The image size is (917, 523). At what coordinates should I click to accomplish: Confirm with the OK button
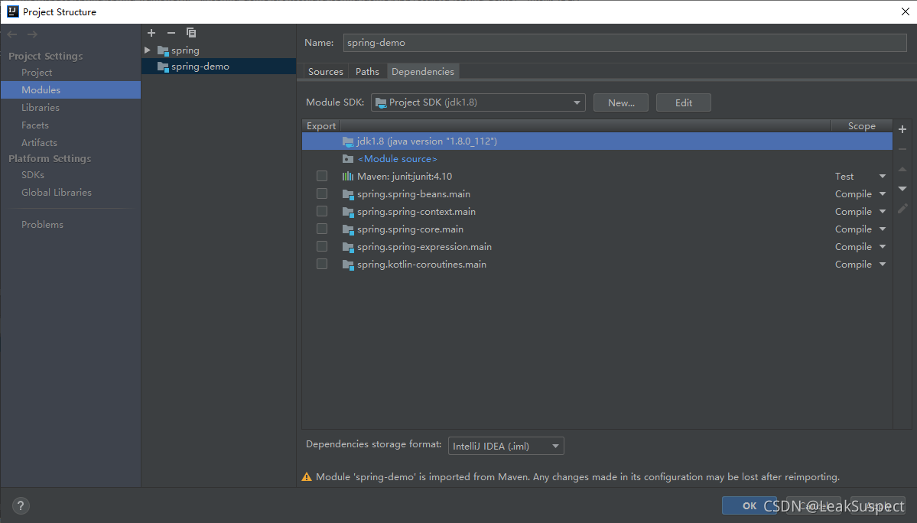[x=750, y=505]
